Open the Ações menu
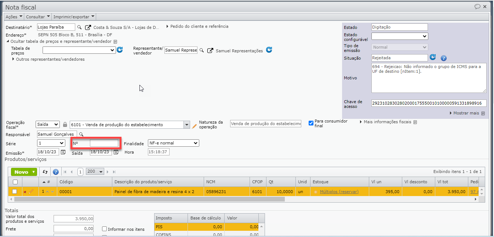 14,17
